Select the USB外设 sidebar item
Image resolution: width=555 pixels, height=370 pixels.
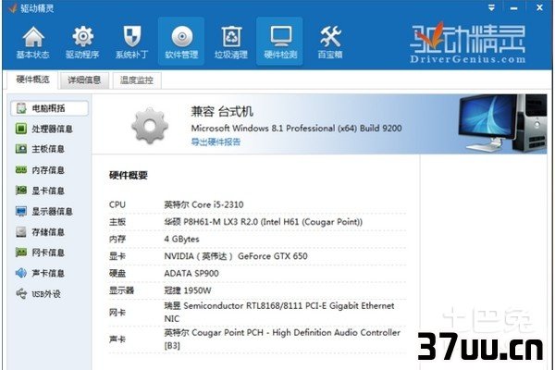[38, 293]
